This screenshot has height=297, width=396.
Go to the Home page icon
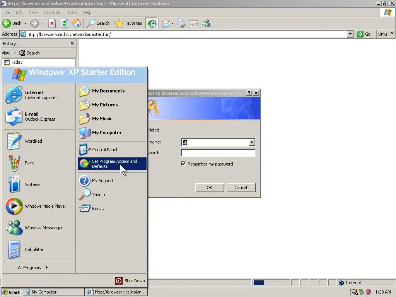click(x=77, y=23)
